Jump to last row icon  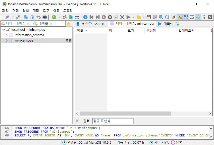98,17
